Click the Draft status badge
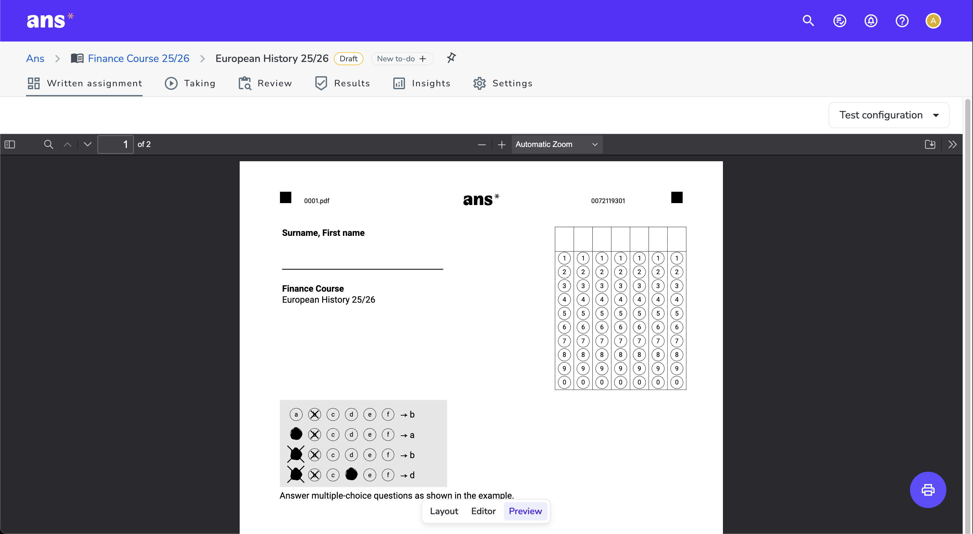The image size is (973, 534). [x=348, y=58]
